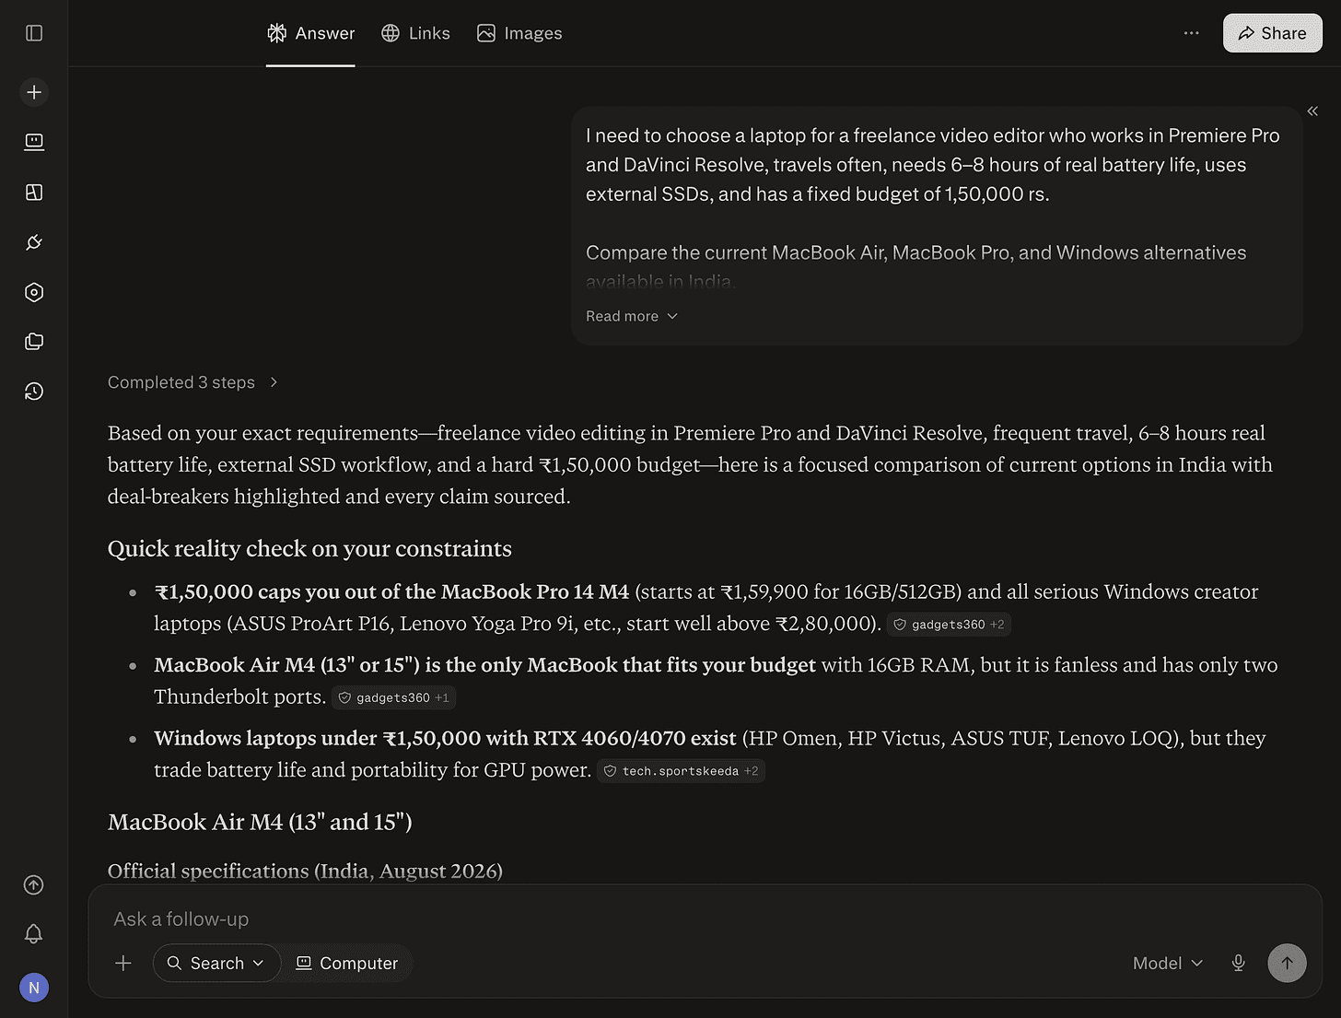Toggle the sidebar panel icon

click(34, 33)
